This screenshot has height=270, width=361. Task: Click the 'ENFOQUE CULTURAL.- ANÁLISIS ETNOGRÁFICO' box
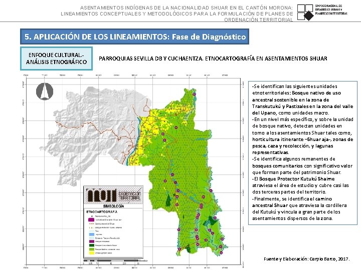56,58
